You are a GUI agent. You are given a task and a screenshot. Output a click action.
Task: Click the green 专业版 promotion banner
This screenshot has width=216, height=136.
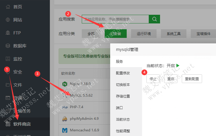point(84,56)
